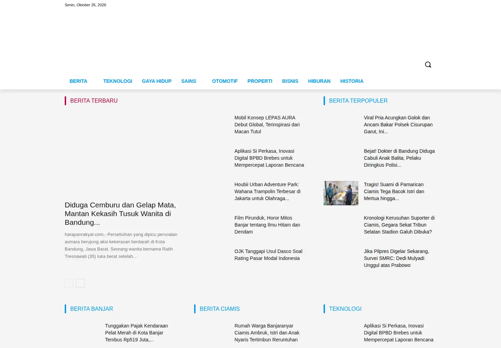
Task: Open Tragis! Suami di Pamarican article
Action: [x=394, y=191]
